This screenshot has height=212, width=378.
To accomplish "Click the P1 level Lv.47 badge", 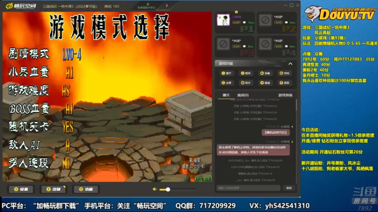I will coord(236,22).
